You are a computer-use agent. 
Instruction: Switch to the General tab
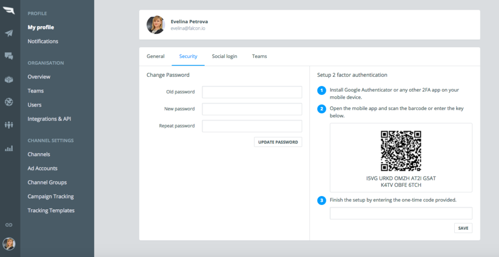(x=155, y=56)
